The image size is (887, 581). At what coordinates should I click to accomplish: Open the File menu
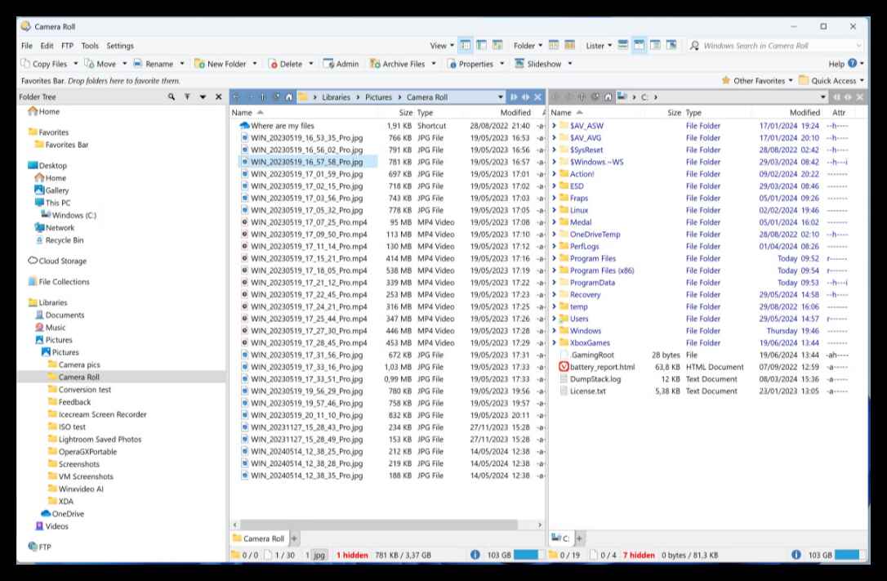pyautogui.click(x=27, y=46)
